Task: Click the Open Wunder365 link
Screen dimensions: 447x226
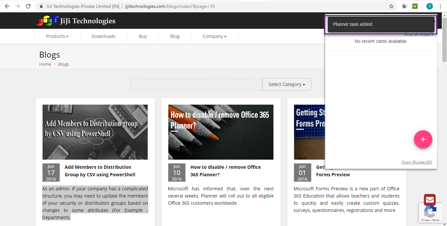Action: (x=417, y=162)
